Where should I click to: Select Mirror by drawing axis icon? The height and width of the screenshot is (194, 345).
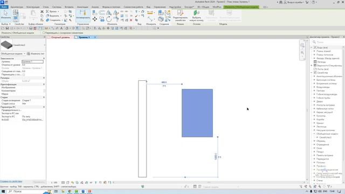[x=115, y=12]
